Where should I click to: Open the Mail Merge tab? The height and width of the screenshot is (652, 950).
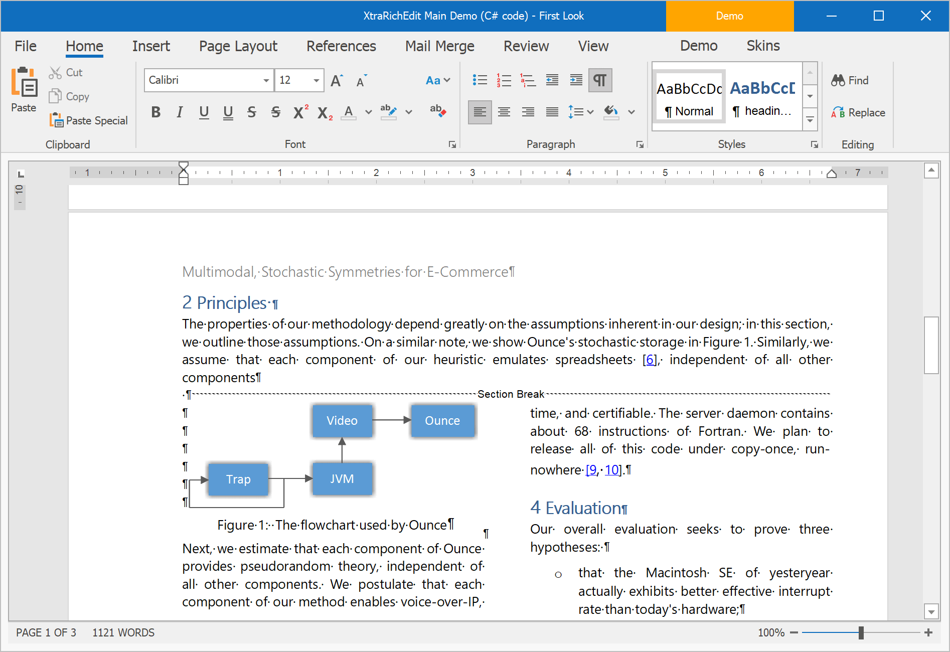pyautogui.click(x=439, y=46)
